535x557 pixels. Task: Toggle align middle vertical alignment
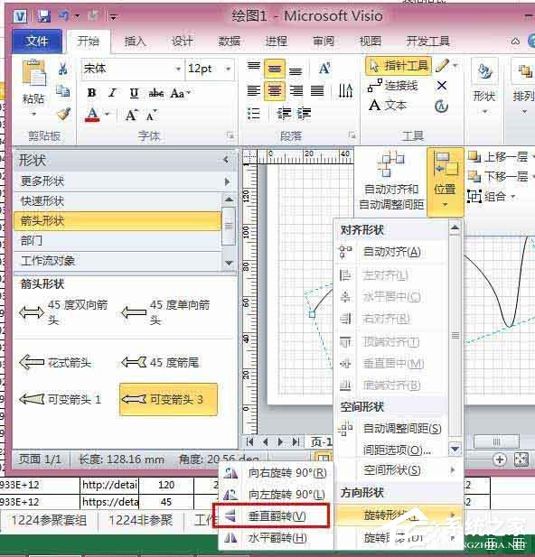(x=275, y=69)
